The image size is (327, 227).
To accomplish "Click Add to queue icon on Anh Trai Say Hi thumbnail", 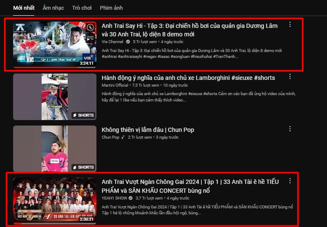I will tap(90, 38).
